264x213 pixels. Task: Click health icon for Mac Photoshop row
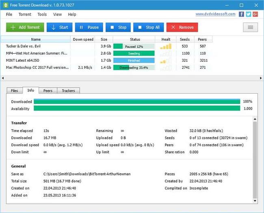[x=166, y=68]
